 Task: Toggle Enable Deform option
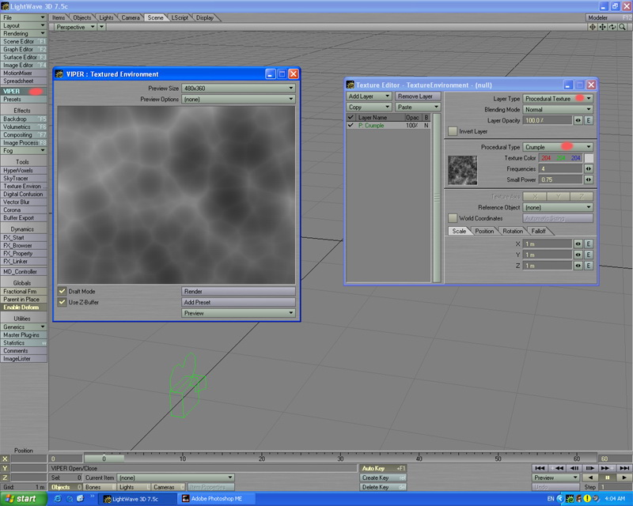pyautogui.click(x=24, y=307)
